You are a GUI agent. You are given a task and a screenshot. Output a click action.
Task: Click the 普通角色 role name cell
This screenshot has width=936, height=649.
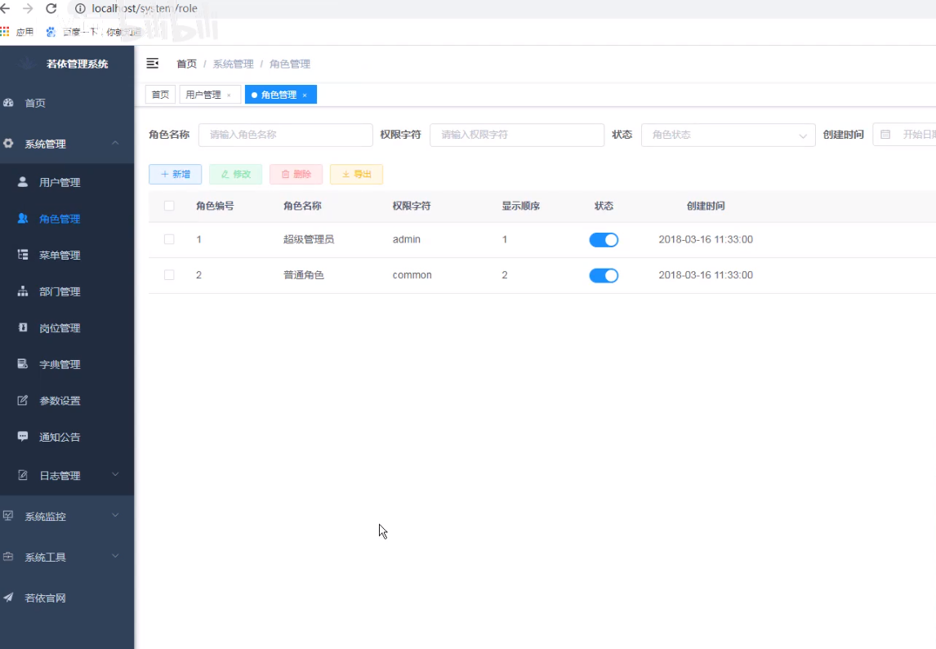(x=303, y=275)
